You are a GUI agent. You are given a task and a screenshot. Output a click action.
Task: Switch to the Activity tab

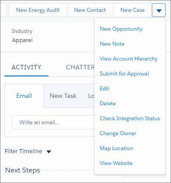pyautogui.click(x=26, y=67)
